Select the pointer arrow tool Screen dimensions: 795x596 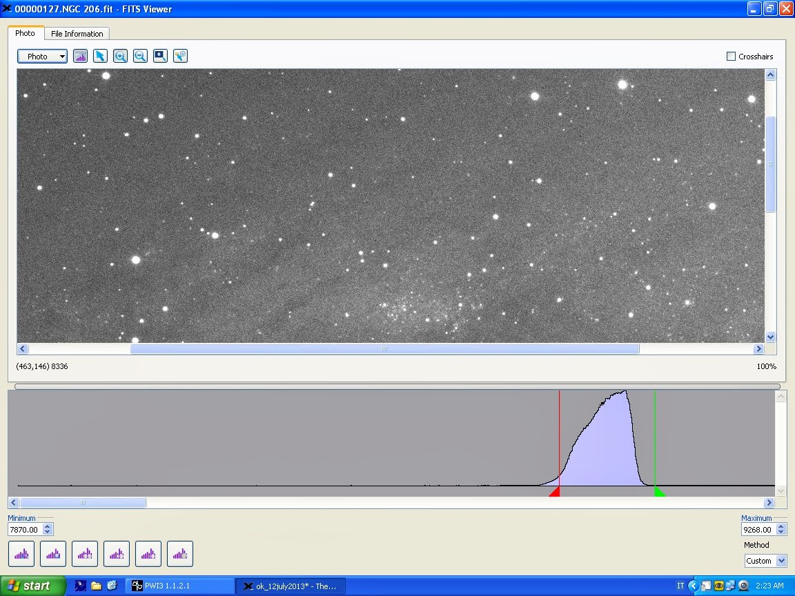pos(101,57)
